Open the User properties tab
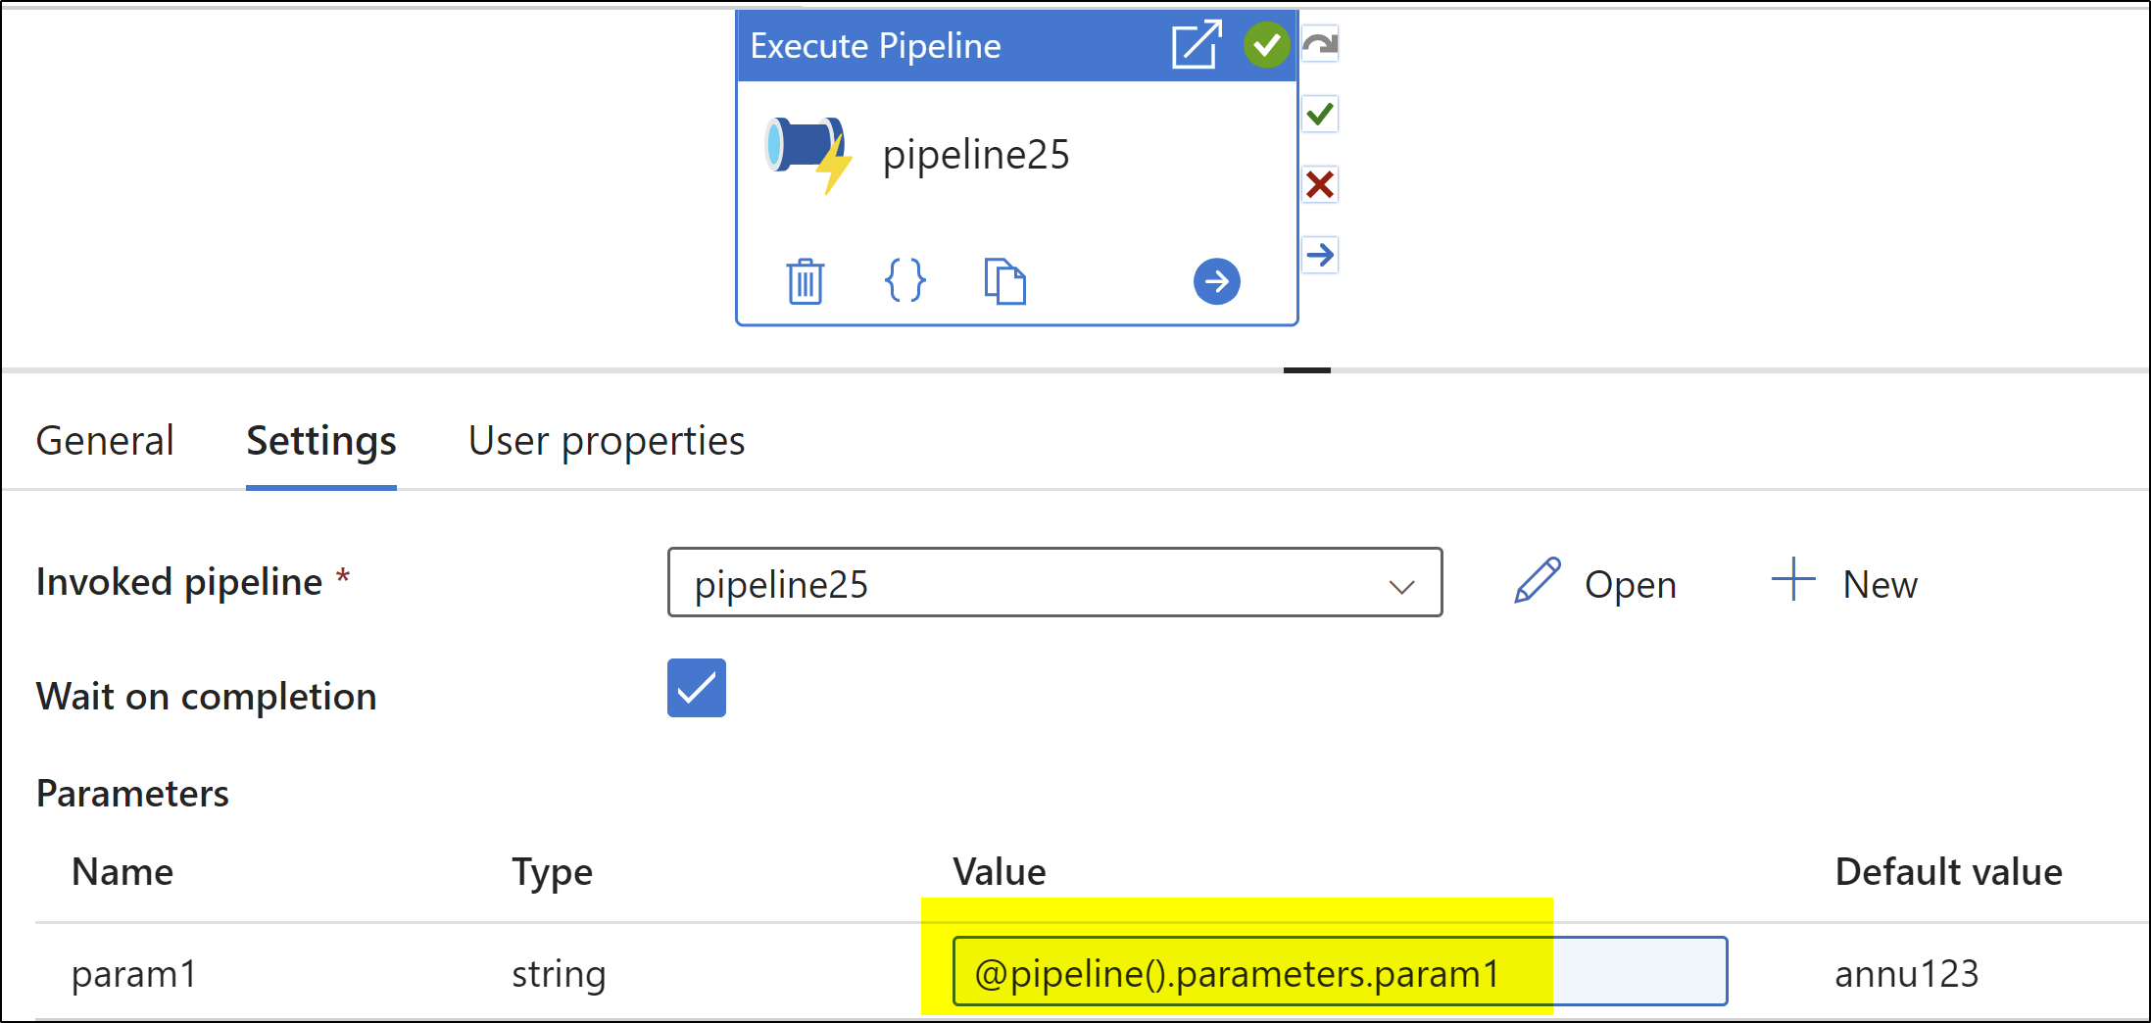The height and width of the screenshot is (1023, 2151). (x=606, y=441)
